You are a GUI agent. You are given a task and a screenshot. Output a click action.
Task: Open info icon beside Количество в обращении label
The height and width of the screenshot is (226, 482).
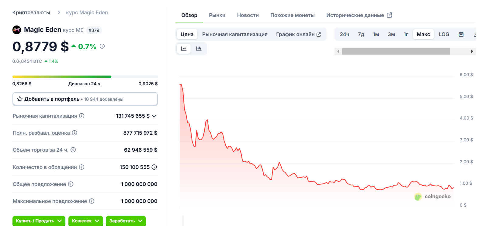click(x=81, y=167)
